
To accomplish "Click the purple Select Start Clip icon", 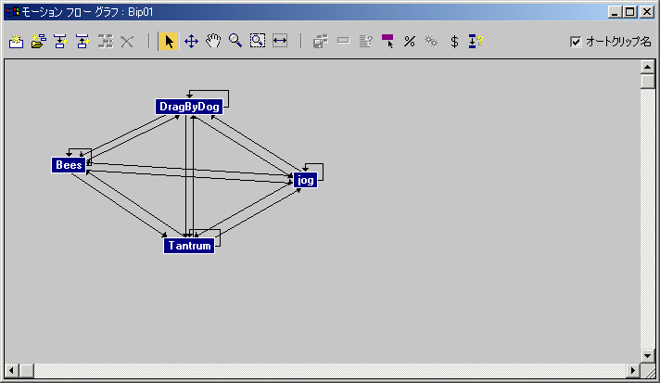I will (x=387, y=41).
